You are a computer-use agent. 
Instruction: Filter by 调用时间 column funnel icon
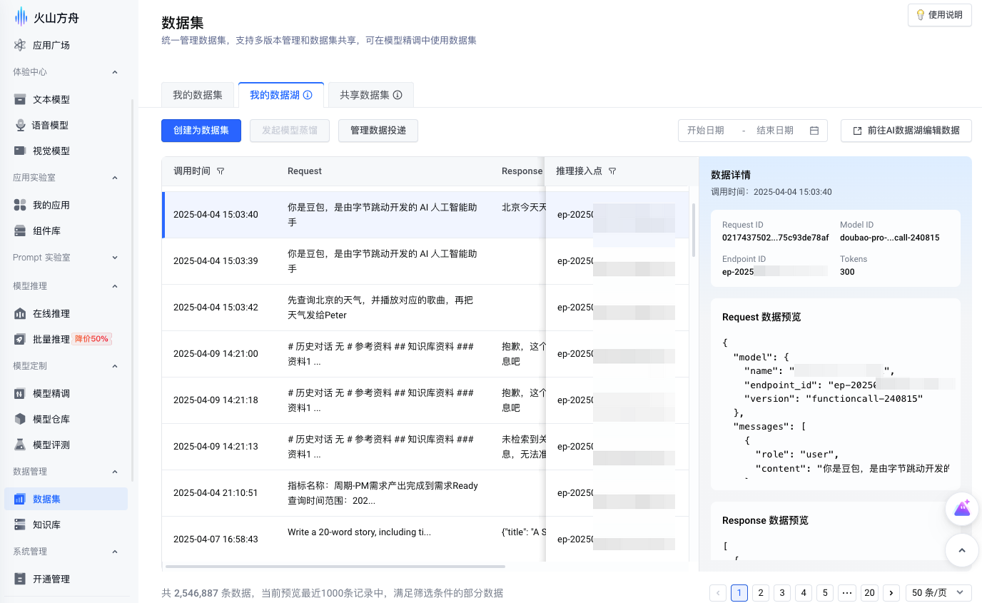coord(221,171)
